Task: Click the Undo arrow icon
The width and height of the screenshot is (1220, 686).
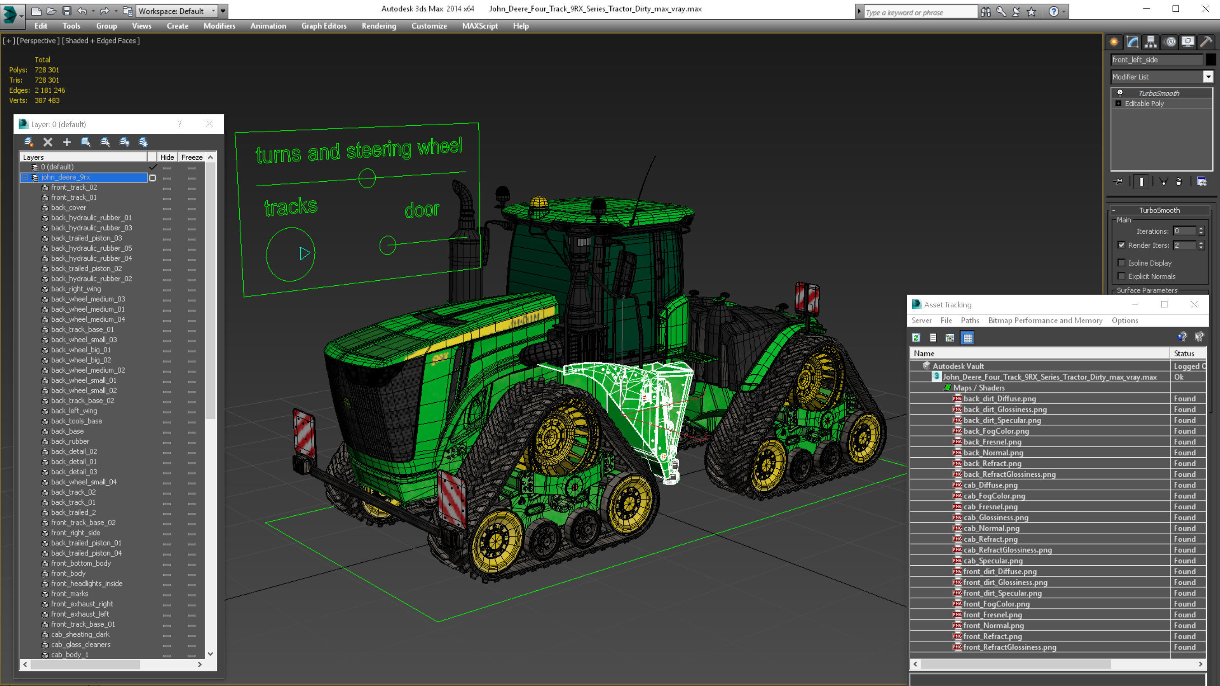Action: (x=83, y=11)
